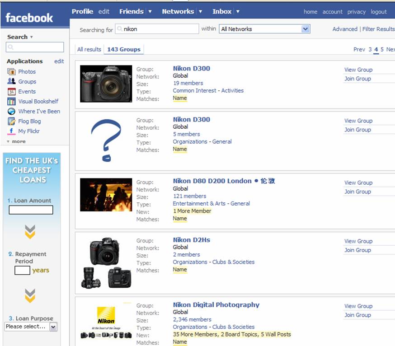Go to results page 3

(370, 49)
